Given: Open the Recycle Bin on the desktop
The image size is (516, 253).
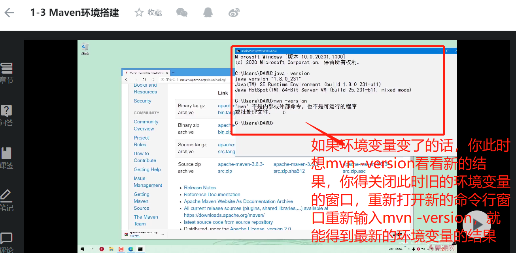Looking at the screenshot, I should [85, 48].
